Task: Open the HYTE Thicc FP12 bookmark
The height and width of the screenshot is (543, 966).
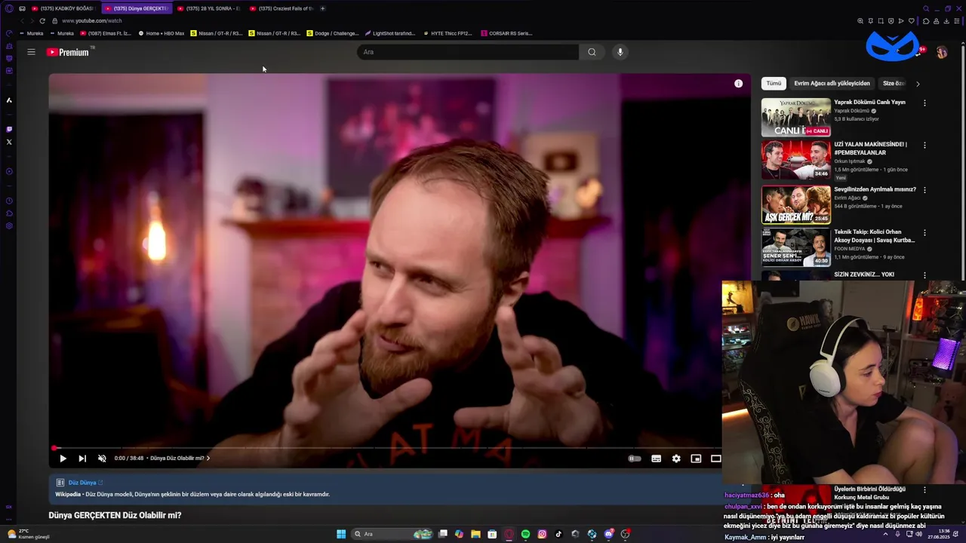Action: tap(448, 33)
